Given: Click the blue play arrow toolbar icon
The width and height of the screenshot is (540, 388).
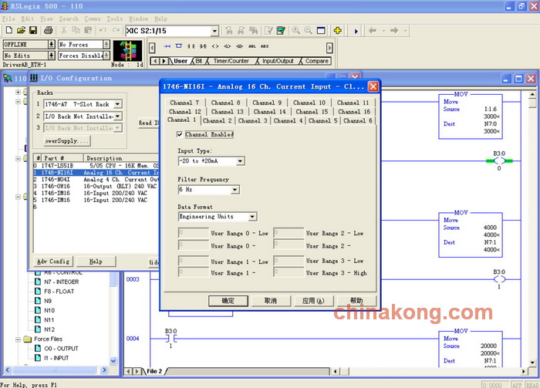Looking at the screenshot, I should coord(356,31).
